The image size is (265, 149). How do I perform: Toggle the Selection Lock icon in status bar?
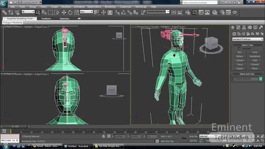pyautogui.click(x=104, y=136)
